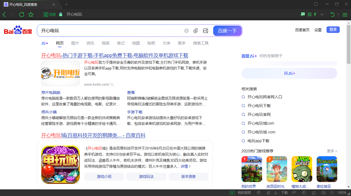Click the attachment paperclip icon in search box
The image size is (351, 196).
(x=196, y=31)
